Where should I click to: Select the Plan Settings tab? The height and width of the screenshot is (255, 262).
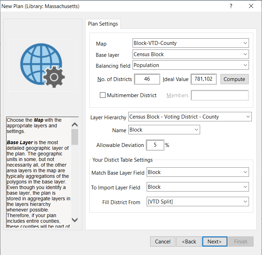103,24
